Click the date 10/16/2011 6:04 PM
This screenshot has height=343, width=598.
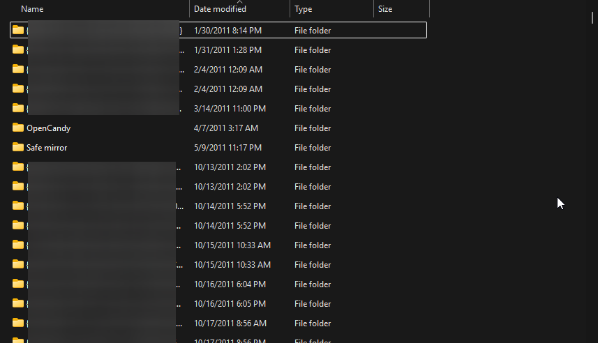[230, 284]
